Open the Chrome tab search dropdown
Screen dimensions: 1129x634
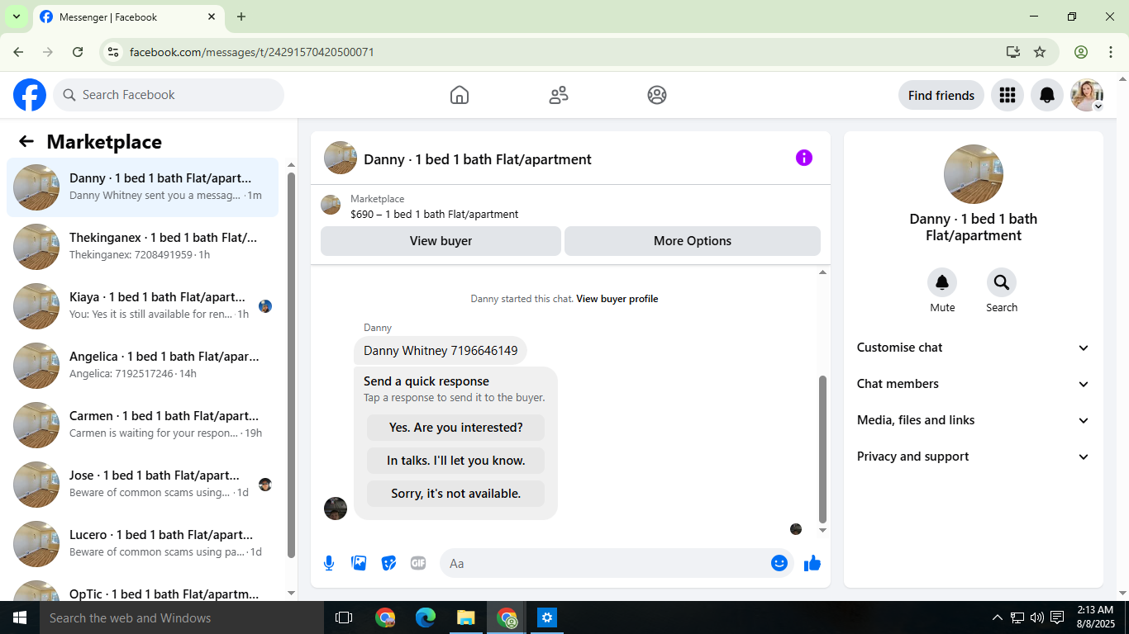tap(16, 17)
